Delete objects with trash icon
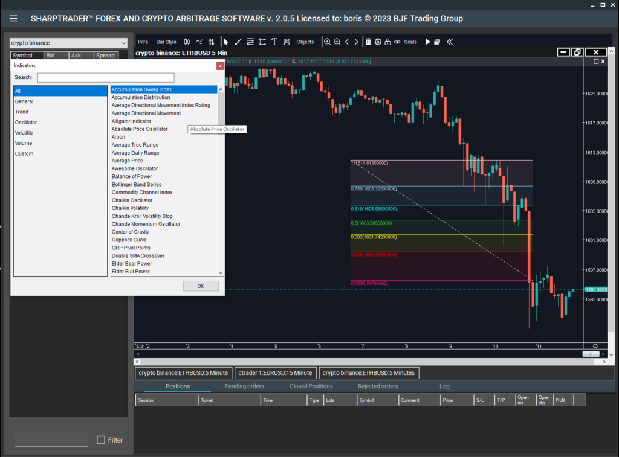This screenshot has height=457, width=619. [x=368, y=42]
